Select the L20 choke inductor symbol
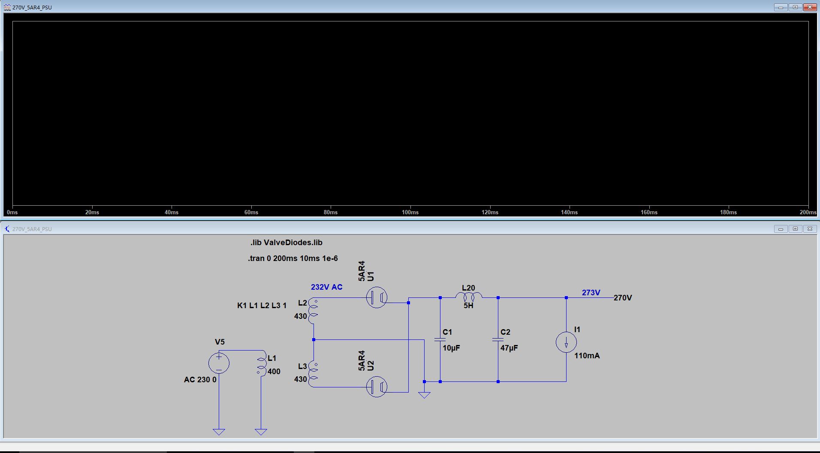The height and width of the screenshot is (453, 820). coord(468,297)
